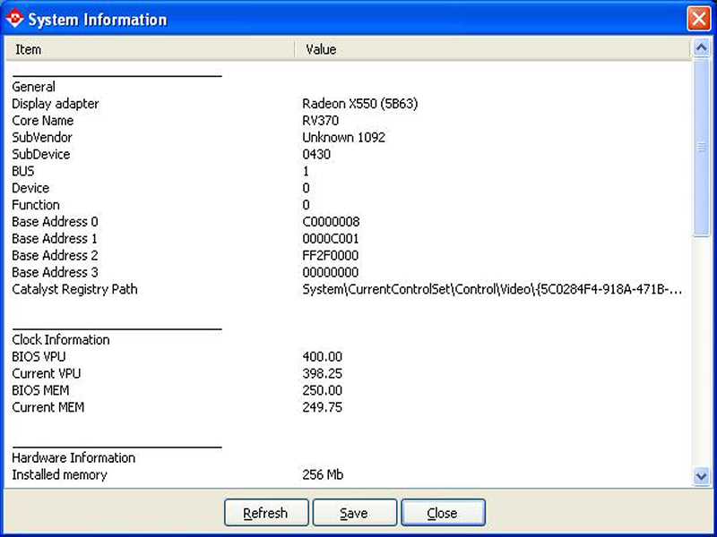Save the system information

354,513
